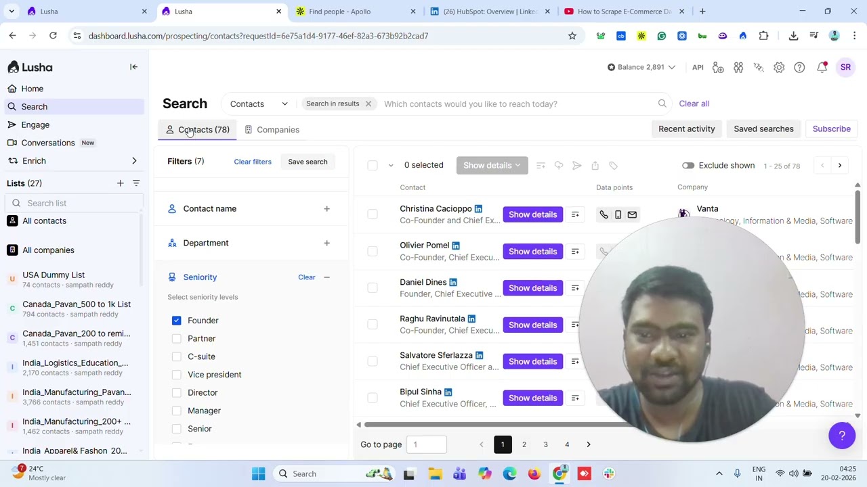This screenshot has height=487, width=867.
Task: Check the C-suite seniority checkbox
Action: tap(176, 356)
